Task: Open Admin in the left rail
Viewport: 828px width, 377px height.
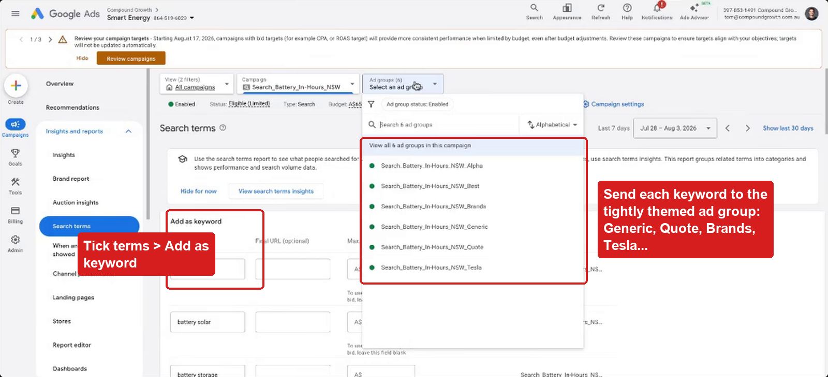Action: coord(16,244)
